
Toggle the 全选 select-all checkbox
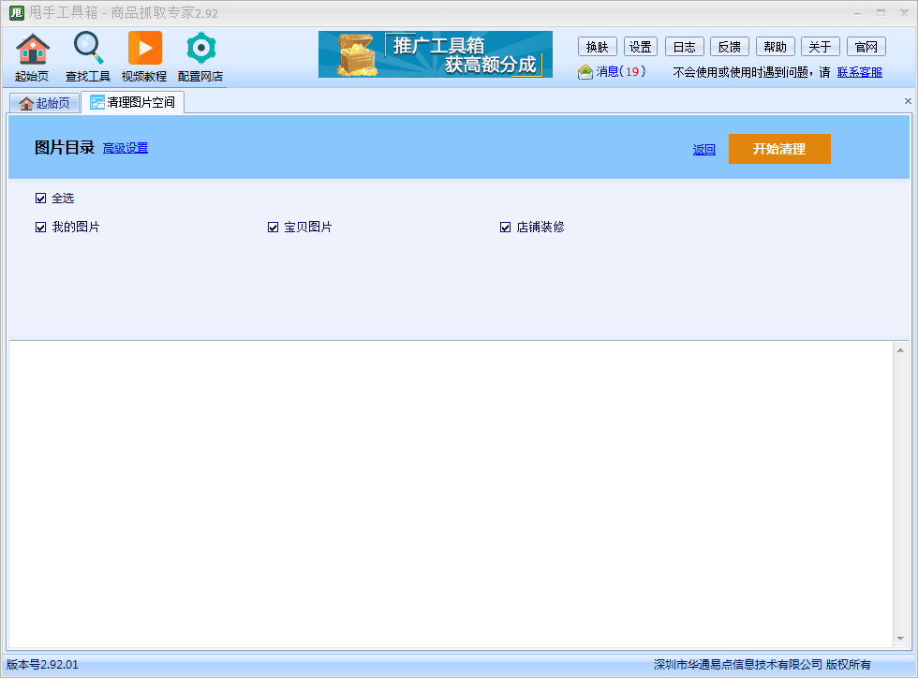pos(40,199)
